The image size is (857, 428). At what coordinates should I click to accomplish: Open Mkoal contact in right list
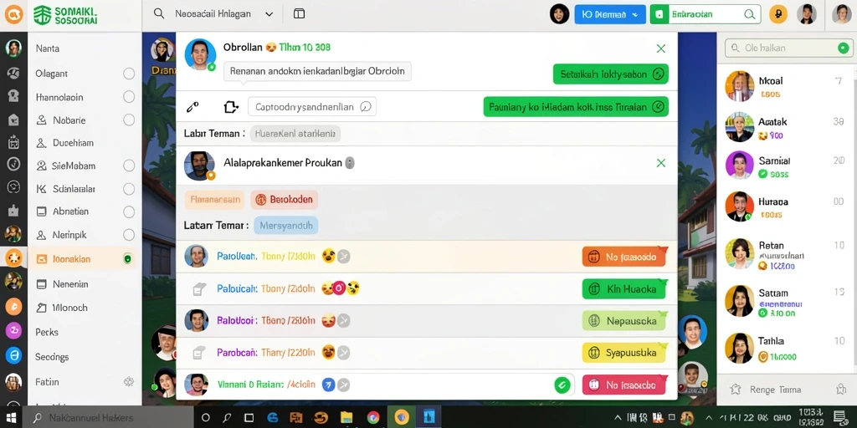(785, 86)
